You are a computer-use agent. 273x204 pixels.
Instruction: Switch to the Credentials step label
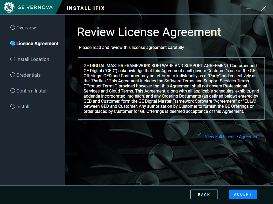pyautogui.click(x=28, y=75)
